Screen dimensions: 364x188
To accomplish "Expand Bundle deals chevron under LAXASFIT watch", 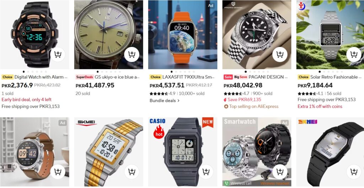I will pos(178,101).
